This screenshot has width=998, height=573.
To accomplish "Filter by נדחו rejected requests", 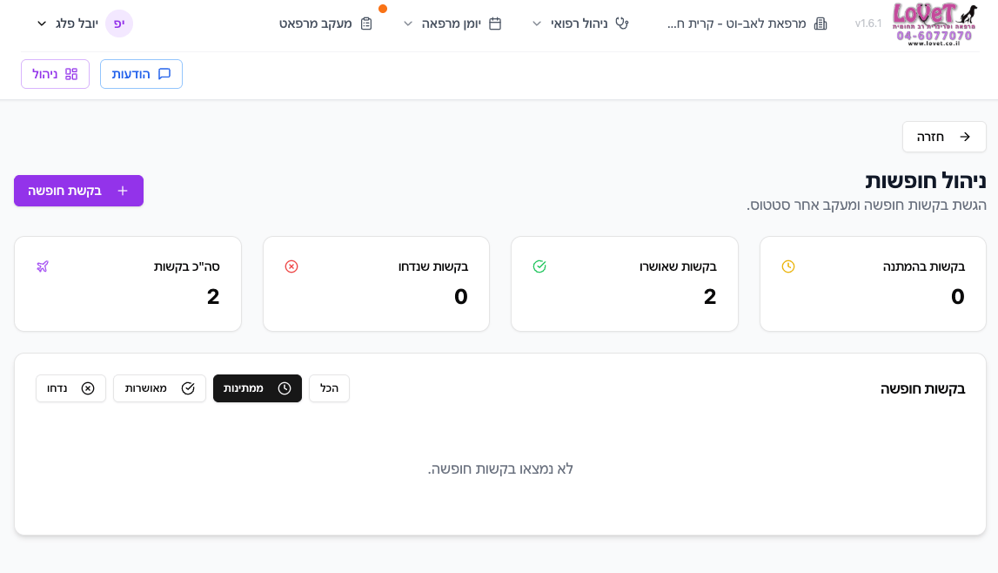I will click(70, 388).
